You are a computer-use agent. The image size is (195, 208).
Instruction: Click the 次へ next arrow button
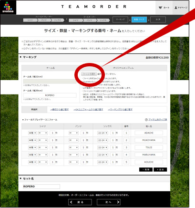(109, 202)
